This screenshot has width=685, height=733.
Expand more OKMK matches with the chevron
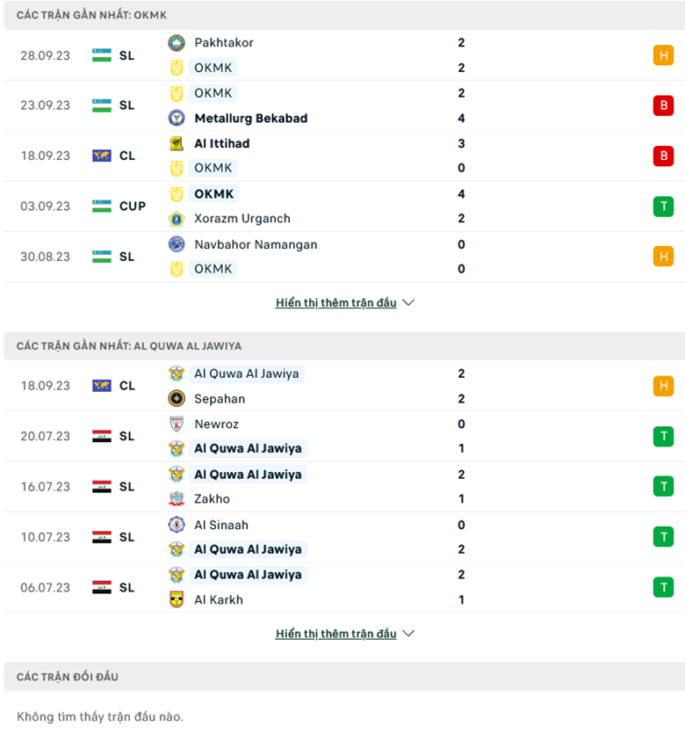point(408,303)
